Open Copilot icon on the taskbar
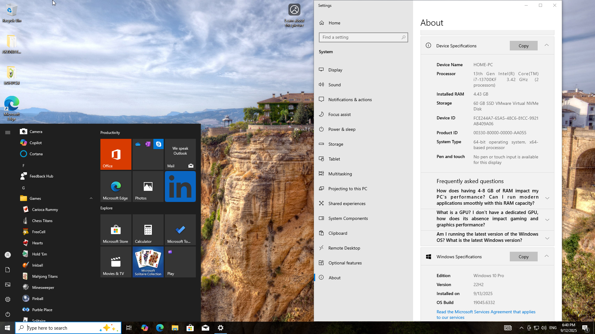This screenshot has height=334, width=595. (x=144, y=328)
